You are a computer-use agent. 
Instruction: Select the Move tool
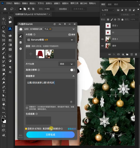coord(4,19)
